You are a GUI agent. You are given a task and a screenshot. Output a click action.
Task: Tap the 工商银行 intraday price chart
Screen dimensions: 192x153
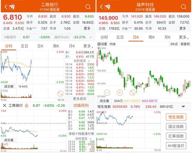32,67
